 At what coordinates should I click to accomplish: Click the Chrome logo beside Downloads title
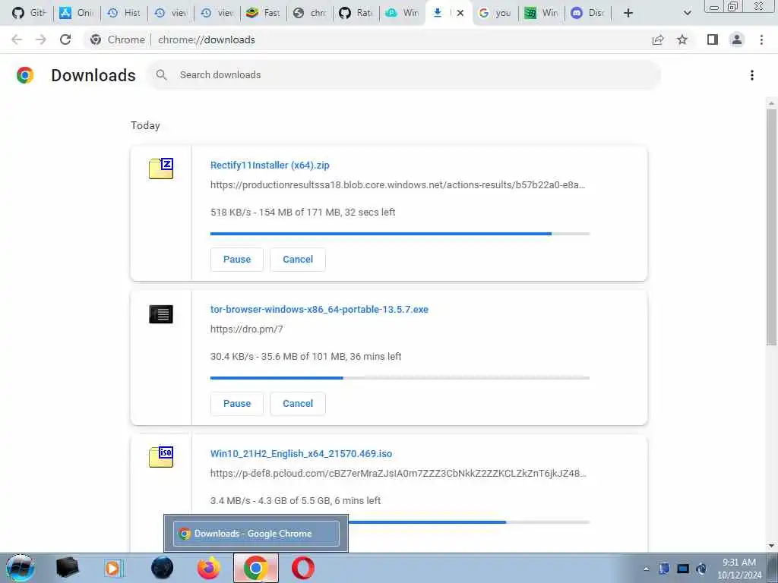click(x=25, y=75)
